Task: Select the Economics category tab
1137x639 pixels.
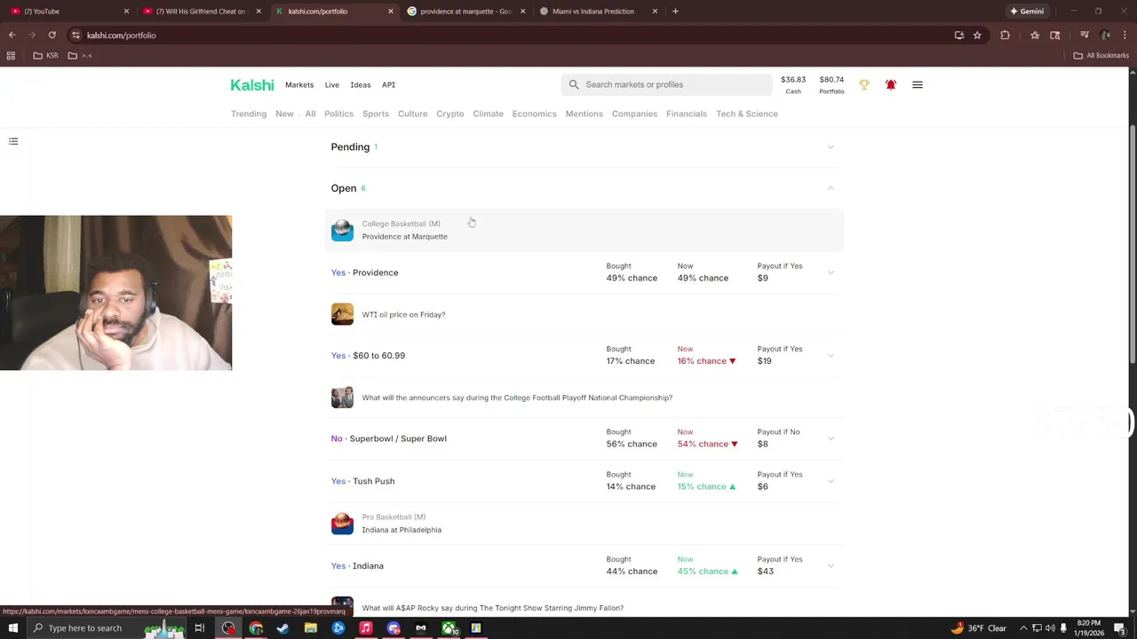Action: [x=534, y=114]
